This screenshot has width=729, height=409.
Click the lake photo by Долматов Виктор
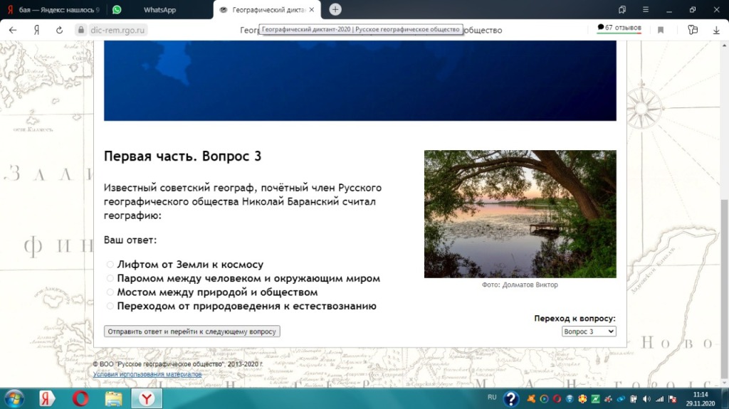(520, 213)
